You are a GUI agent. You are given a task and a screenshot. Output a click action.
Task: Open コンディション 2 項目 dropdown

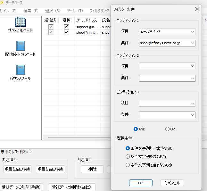point(167,66)
